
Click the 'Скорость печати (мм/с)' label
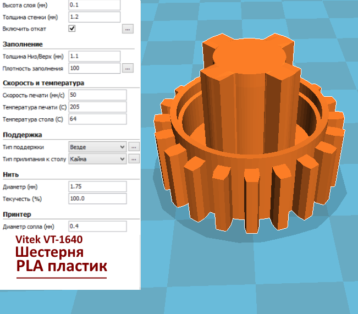tap(34, 96)
